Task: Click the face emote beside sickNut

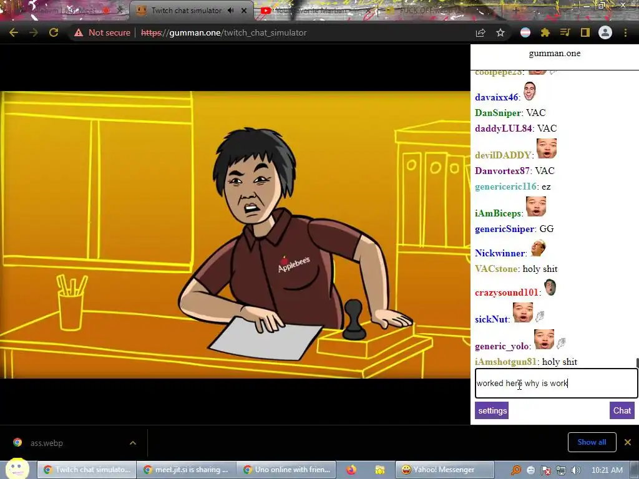Action: point(523,313)
